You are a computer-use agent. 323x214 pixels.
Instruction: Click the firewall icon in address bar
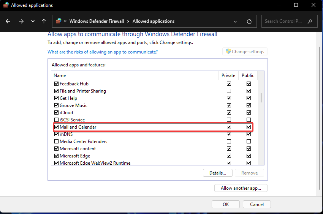(59, 21)
